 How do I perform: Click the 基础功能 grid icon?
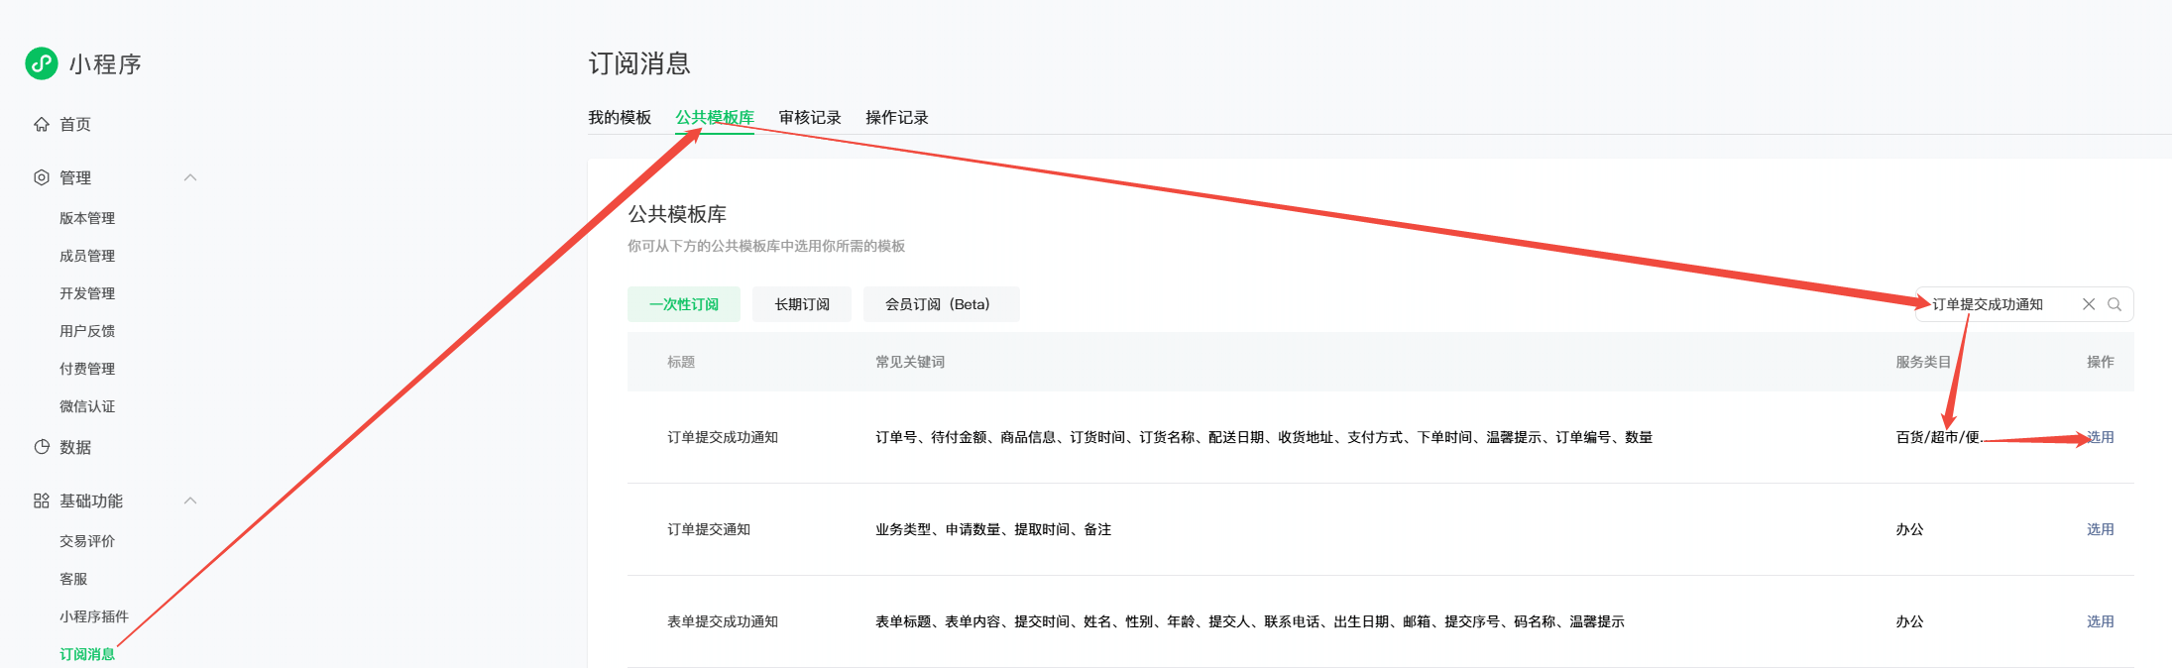(x=42, y=501)
